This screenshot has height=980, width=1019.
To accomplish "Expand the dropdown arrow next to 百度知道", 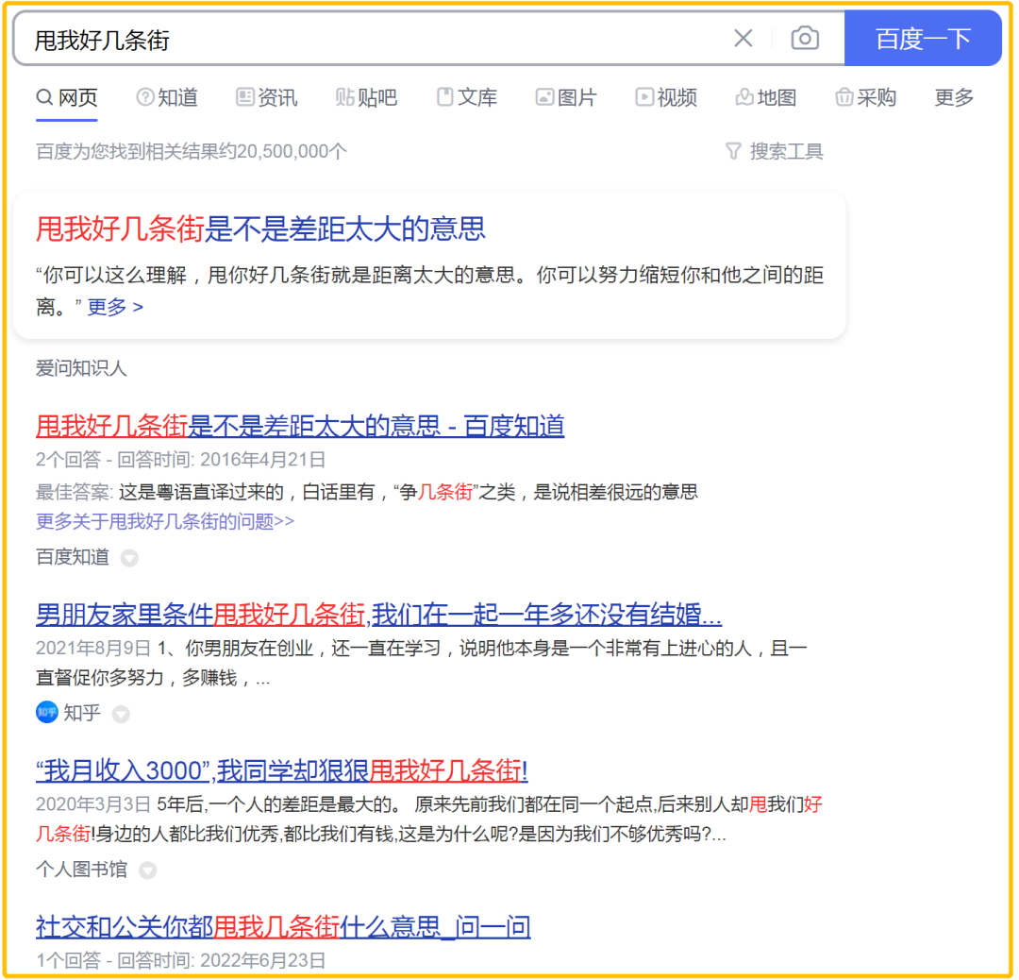I will tap(130, 558).
